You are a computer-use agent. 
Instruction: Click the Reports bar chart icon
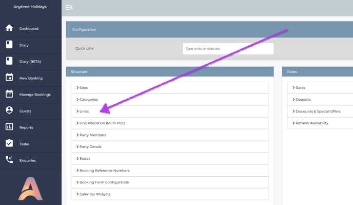9,127
